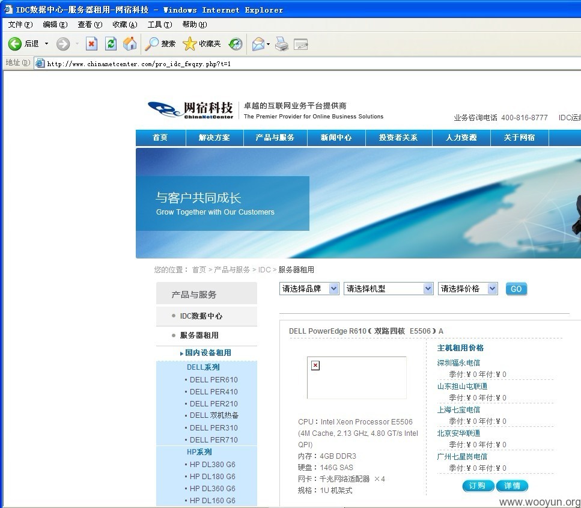Open 关于网宿 navigation tab
581x508 pixels.
pos(520,138)
